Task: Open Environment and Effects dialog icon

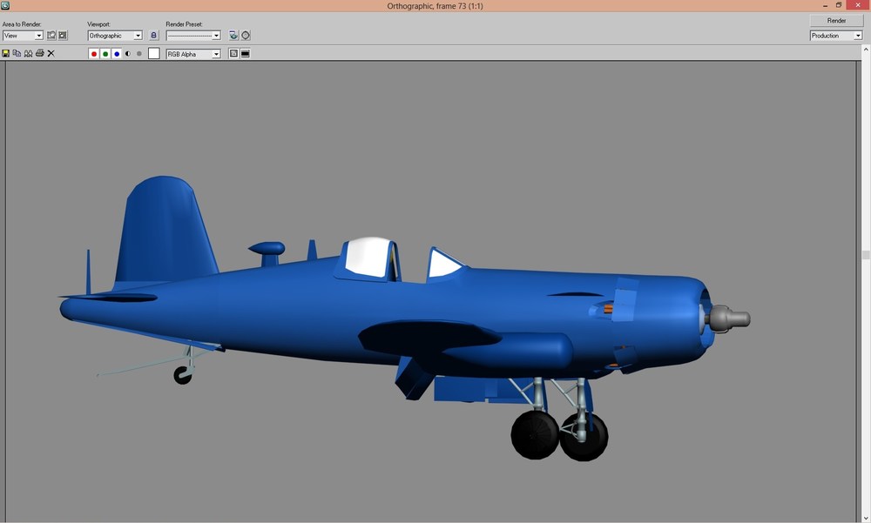Action: (x=246, y=35)
